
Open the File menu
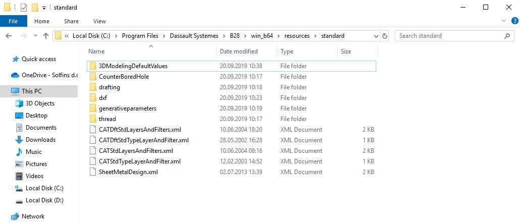click(14, 21)
